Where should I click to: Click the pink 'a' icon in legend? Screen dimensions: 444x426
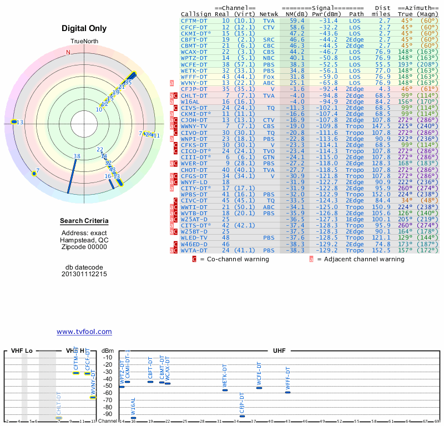pyautogui.click(x=311, y=258)
